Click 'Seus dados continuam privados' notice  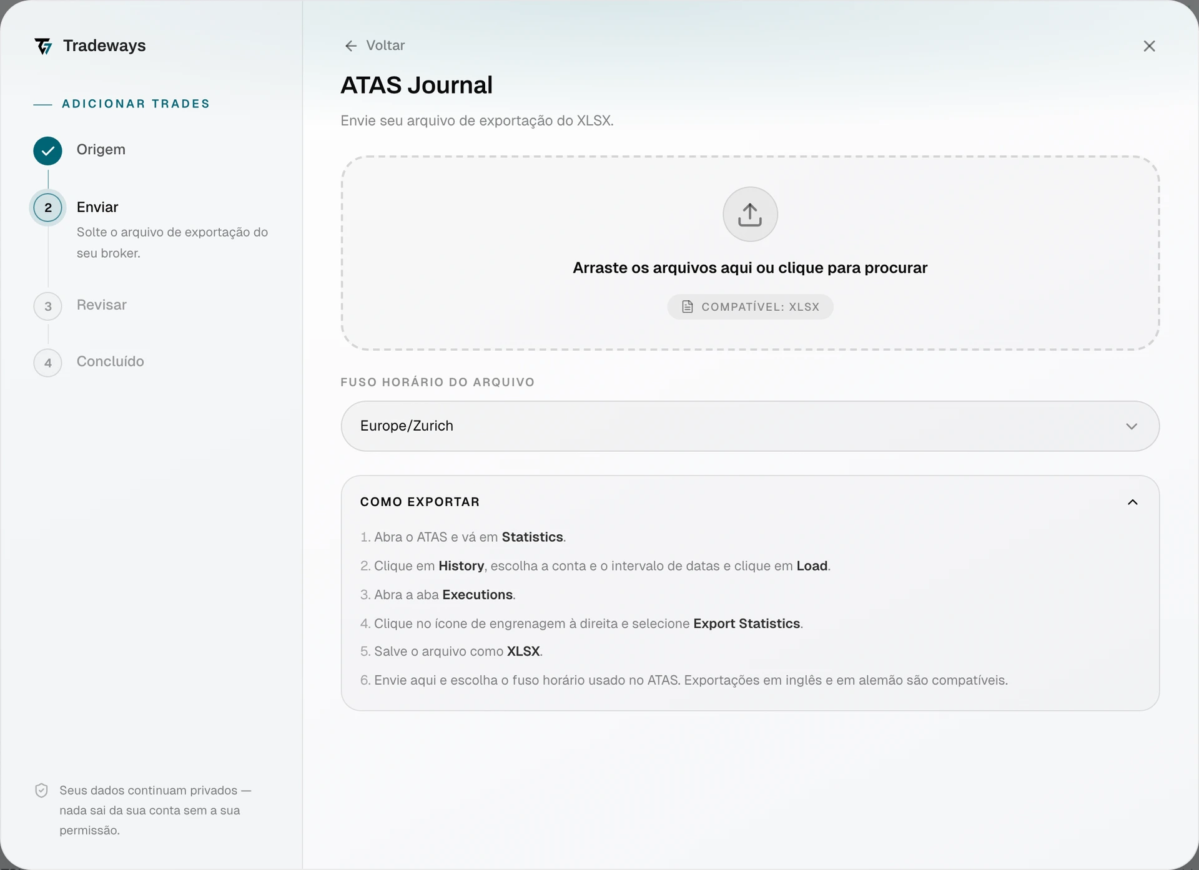155,811
